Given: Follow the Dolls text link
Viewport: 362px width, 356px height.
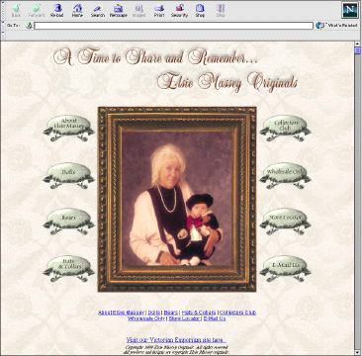Looking at the screenshot, I should [x=154, y=312].
